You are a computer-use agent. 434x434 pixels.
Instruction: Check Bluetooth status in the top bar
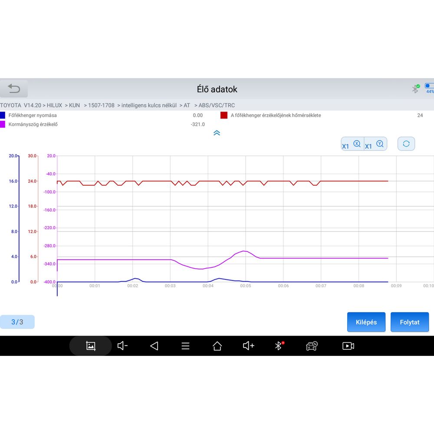[415, 89]
